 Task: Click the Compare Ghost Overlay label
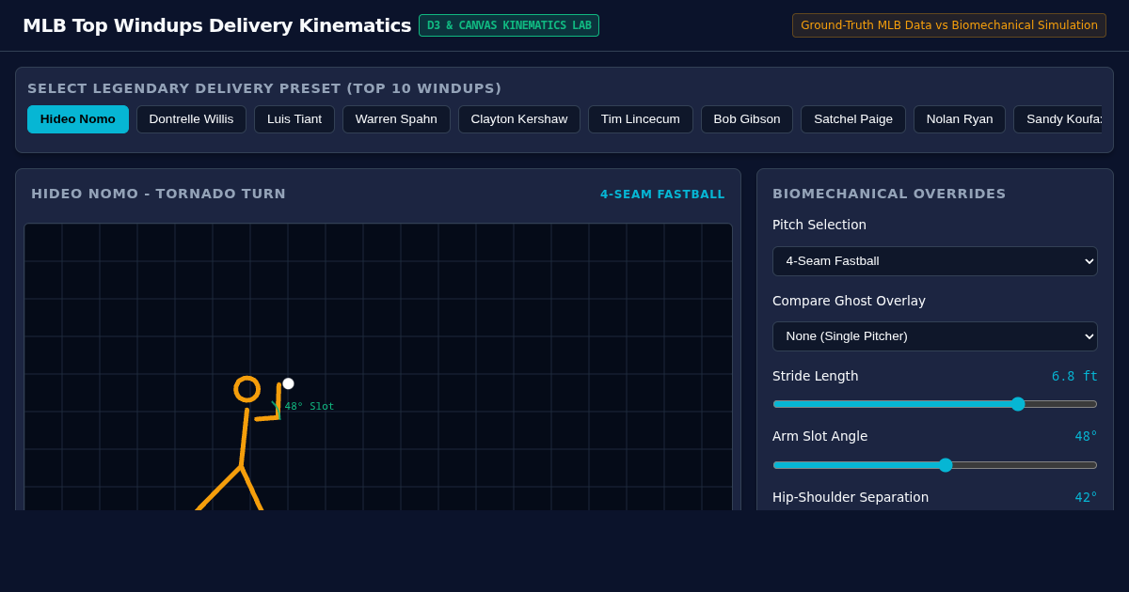tap(849, 301)
